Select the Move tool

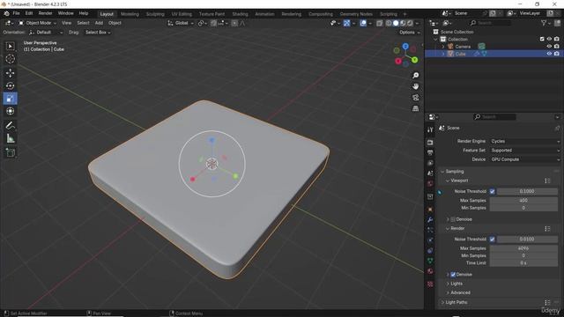tap(10, 73)
